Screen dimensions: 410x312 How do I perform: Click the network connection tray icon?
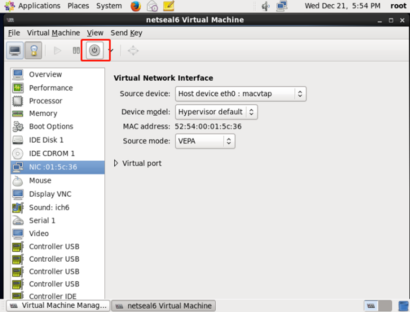tap(282, 6)
